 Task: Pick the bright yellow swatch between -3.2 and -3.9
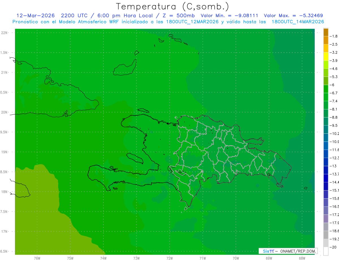point(326,57)
